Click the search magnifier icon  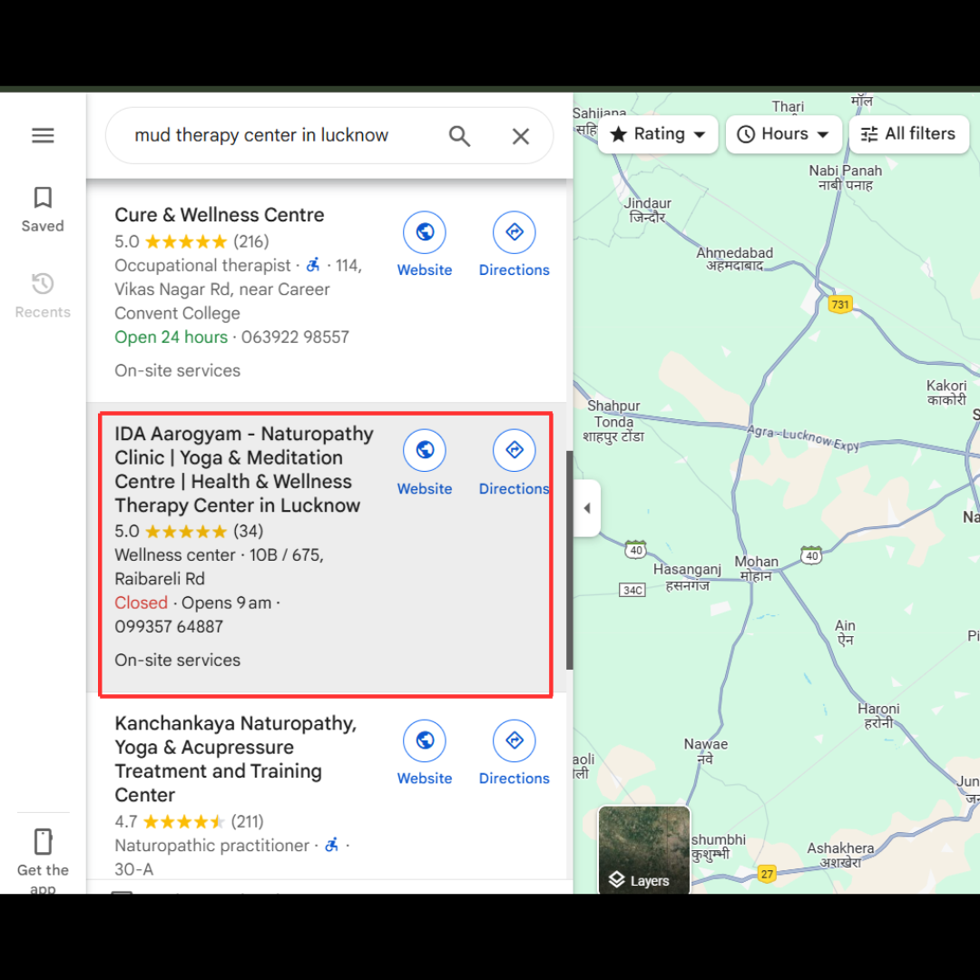459,136
